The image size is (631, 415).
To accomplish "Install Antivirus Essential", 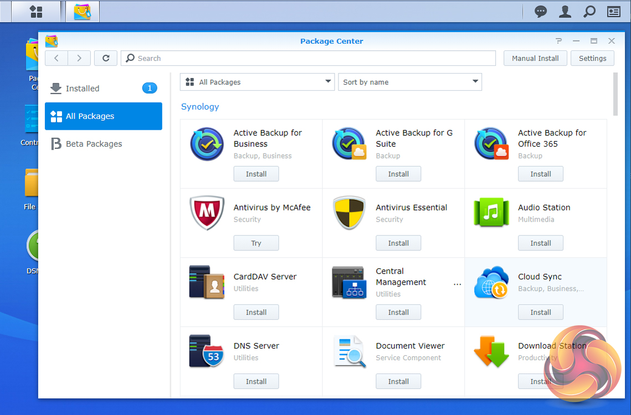I will [398, 243].
